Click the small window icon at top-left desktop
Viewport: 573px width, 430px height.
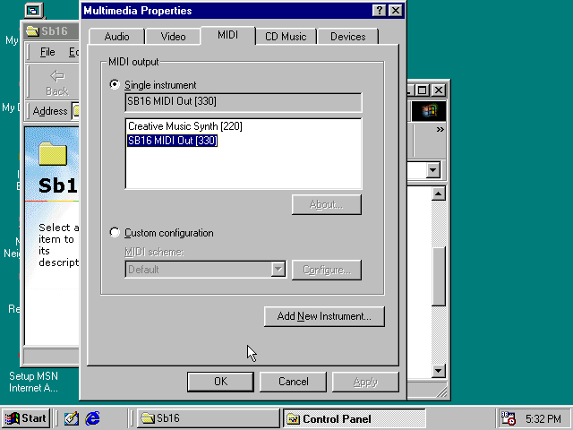34,11
